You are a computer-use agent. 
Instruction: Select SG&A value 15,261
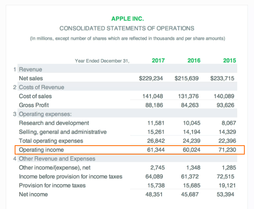pos(156,132)
